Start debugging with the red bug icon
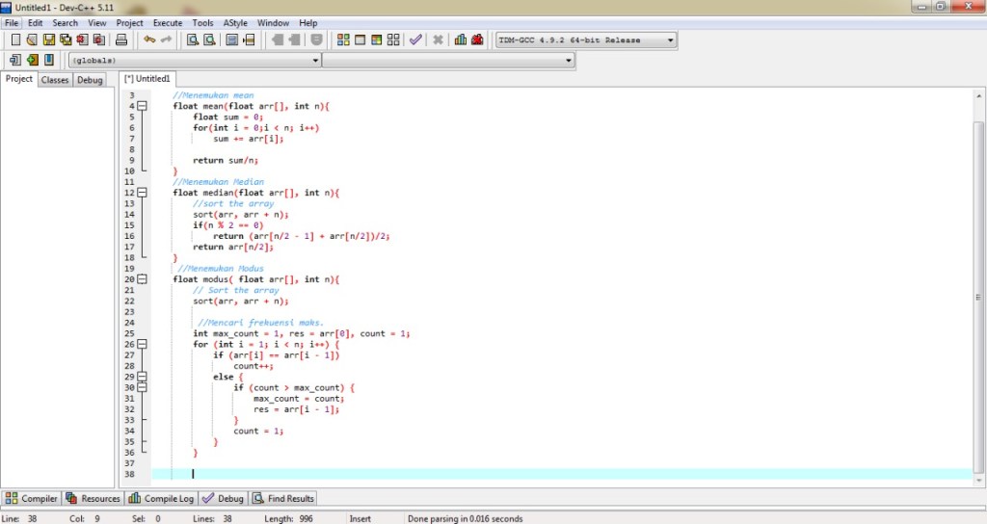The width and height of the screenshot is (987, 524). pyautogui.click(x=477, y=40)
